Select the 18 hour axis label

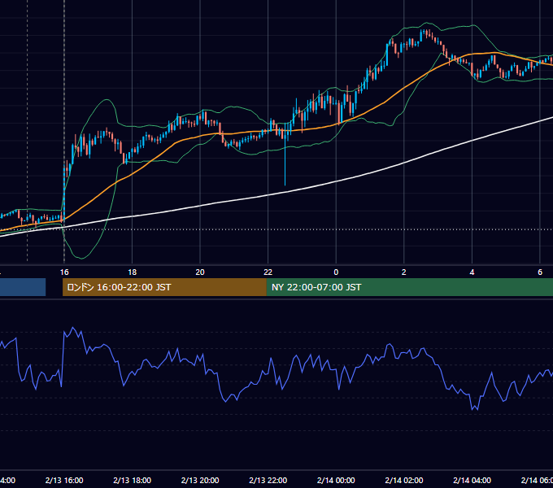point(132,272)
